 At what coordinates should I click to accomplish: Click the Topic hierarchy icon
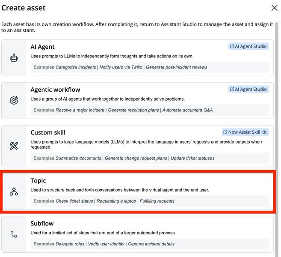click(x=14, y=191)
